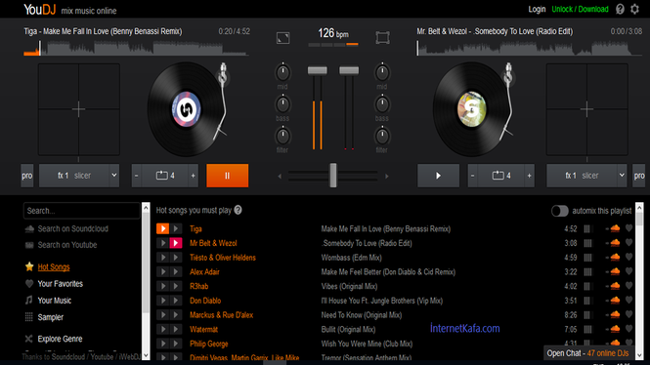This screenshot has width=650, height=365.
Task: Click Unlock / Download link
Action: pos(580,9)
